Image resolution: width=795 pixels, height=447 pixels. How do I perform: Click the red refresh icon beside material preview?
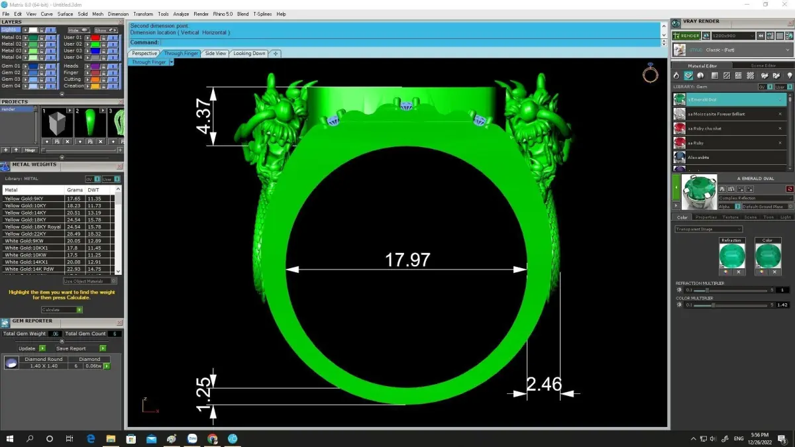(x=790, y=189)
